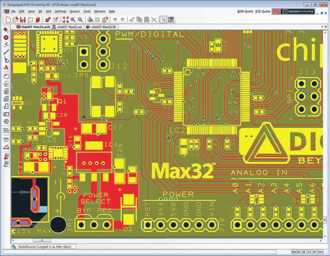Click the horizontal scrollbar thumb

(x=42, y=240)
